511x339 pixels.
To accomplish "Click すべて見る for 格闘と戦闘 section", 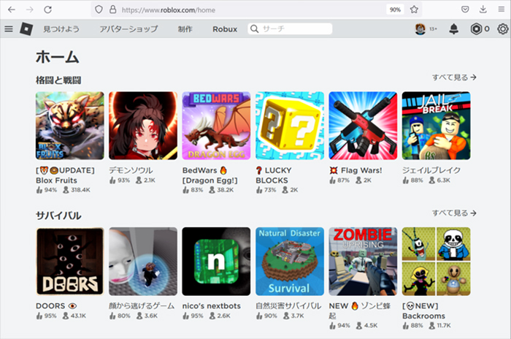I will (x=453, y=77).
